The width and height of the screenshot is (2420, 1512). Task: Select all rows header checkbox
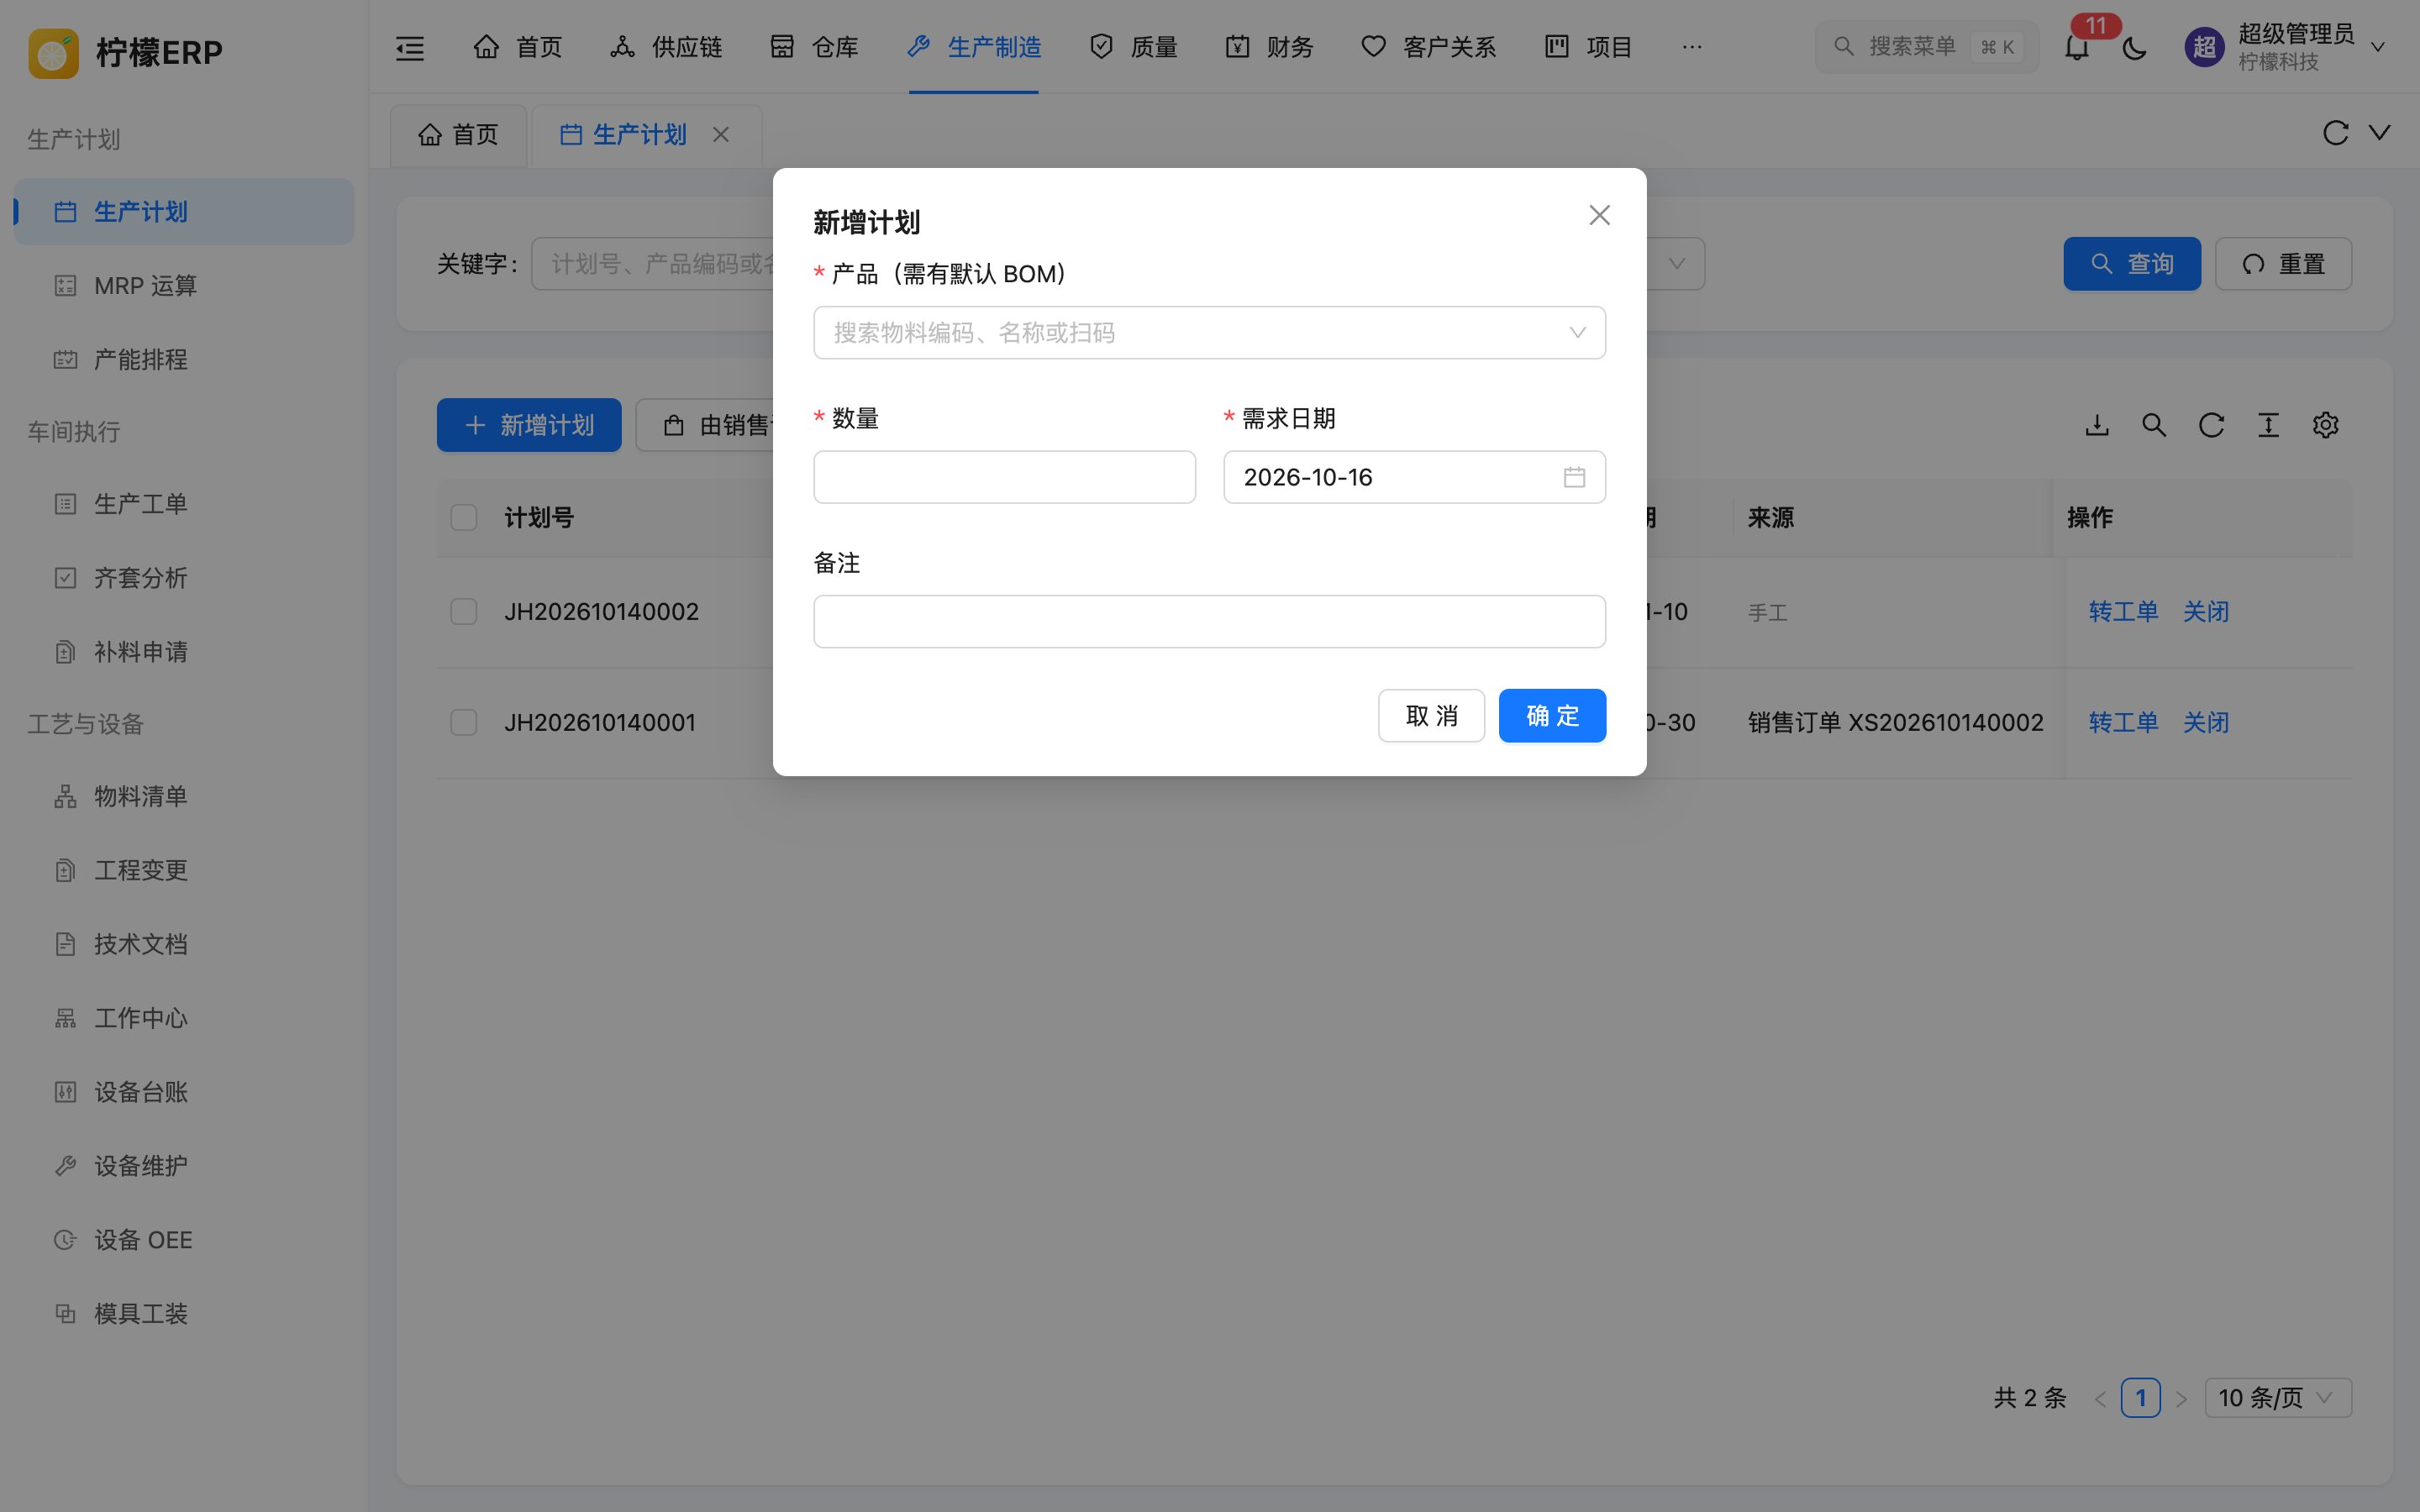tap(464, 517)
